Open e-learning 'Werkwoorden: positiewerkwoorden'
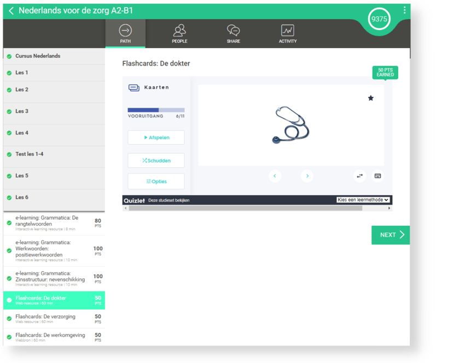471x363 pixels. coord(54,251)
